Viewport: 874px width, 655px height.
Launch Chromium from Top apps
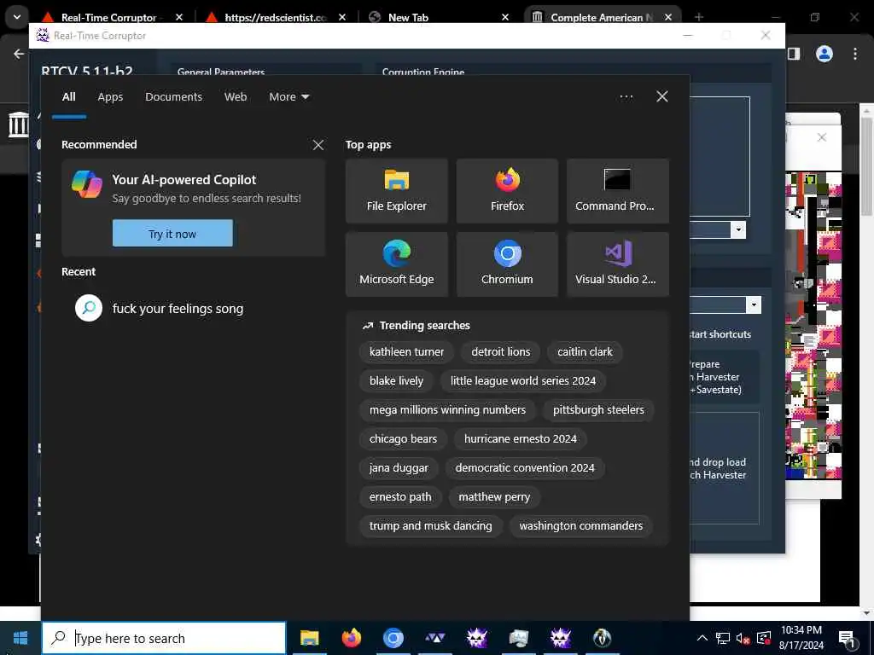pyautogui.click(x=507, y=264)
